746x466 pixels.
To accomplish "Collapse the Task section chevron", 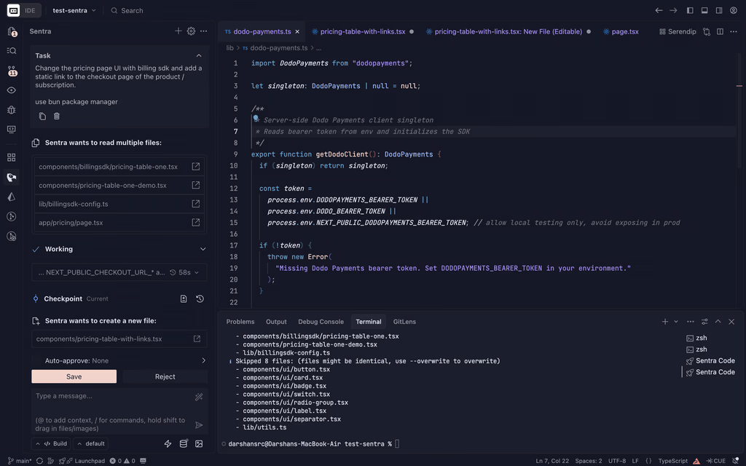I will tap(199, 55).
